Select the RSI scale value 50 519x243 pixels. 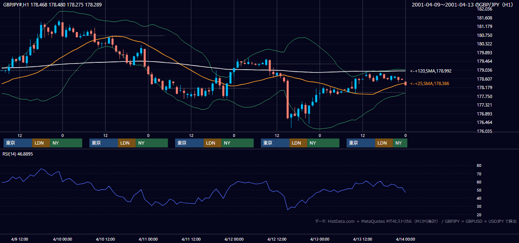click(479, 190)
